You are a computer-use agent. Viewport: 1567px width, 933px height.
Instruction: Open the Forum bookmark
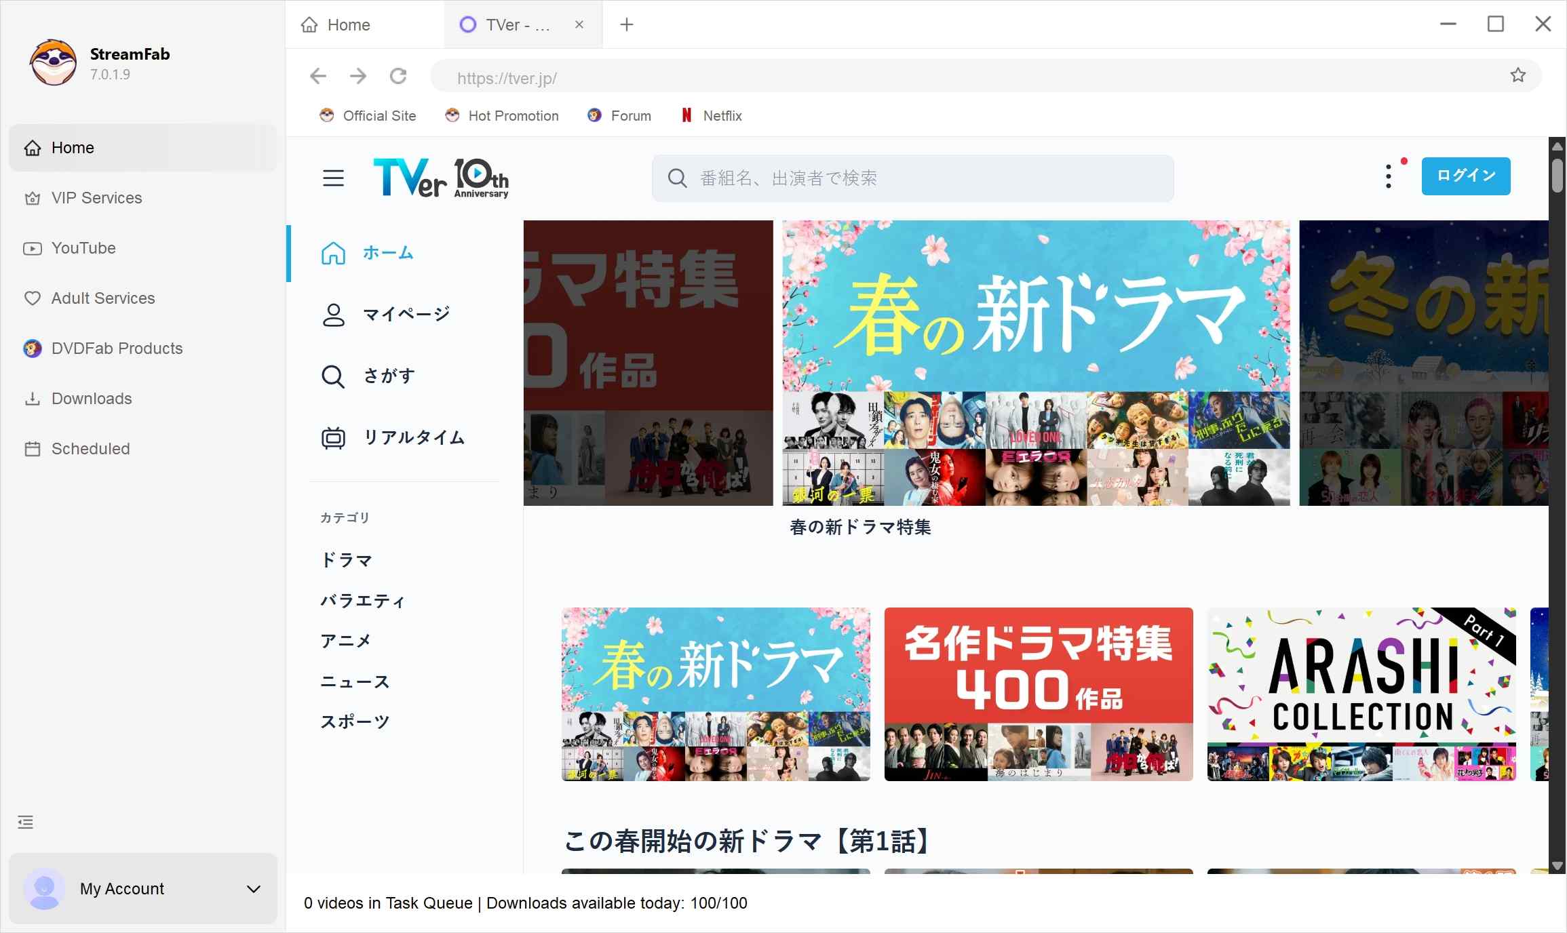pyautogui.click(x=619, y=116)
